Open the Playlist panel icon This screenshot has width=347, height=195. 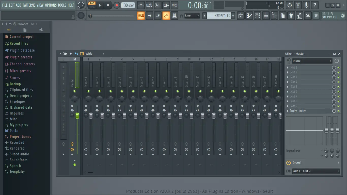(241, 15)
